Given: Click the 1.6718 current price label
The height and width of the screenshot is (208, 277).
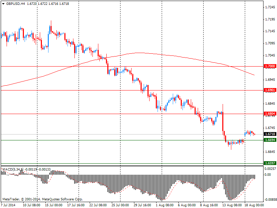Looking at the screenshot, I should 270,134.
